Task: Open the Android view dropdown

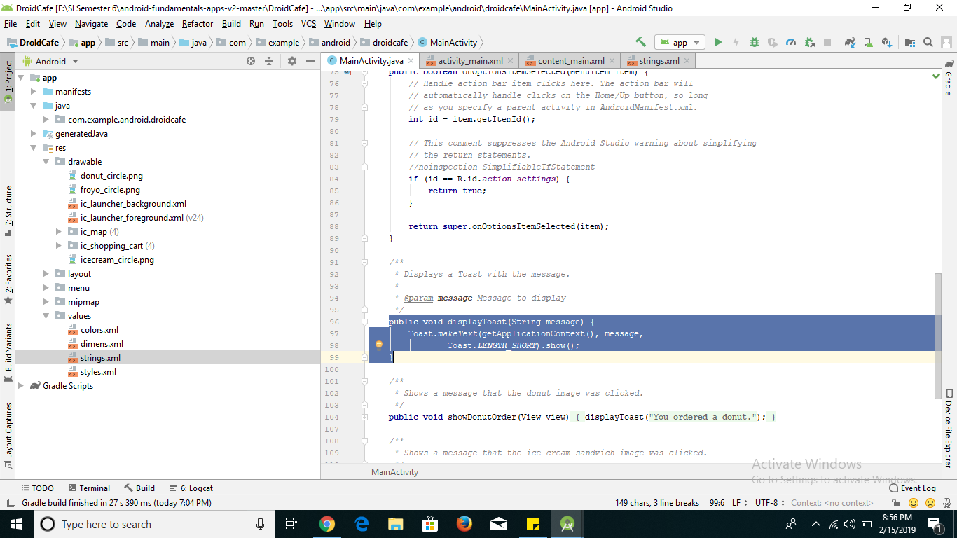Action: tap(49, 61)
